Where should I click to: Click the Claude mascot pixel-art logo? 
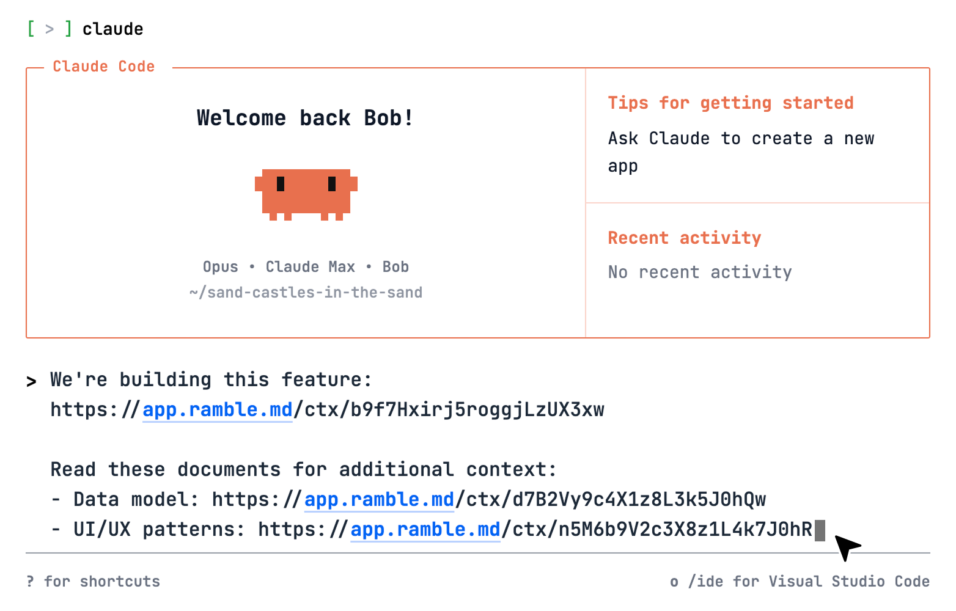(x=306, y=194)
